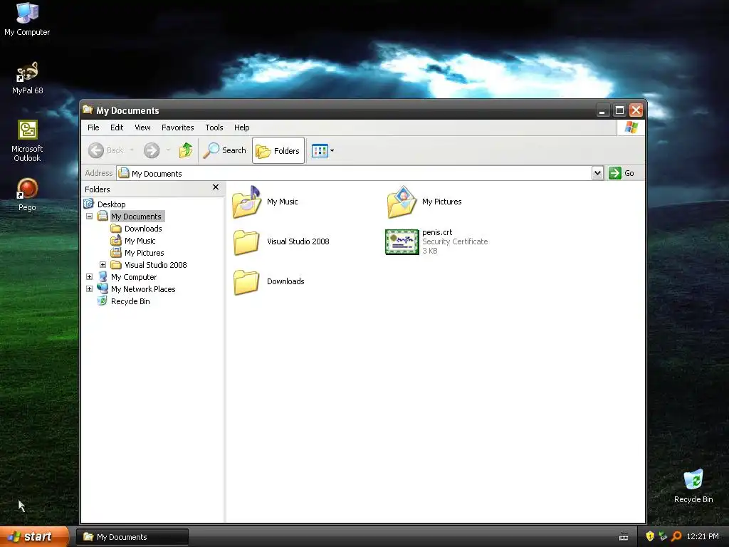
Task: Select My Documents in folder tree
Action: coord(136,217)
